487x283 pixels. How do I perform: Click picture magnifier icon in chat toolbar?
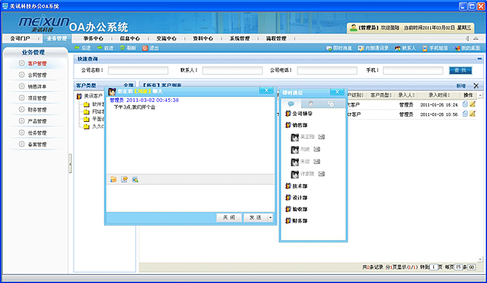[x=135, y=180]
